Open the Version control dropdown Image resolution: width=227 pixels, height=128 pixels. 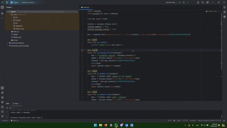click(29, 2)
